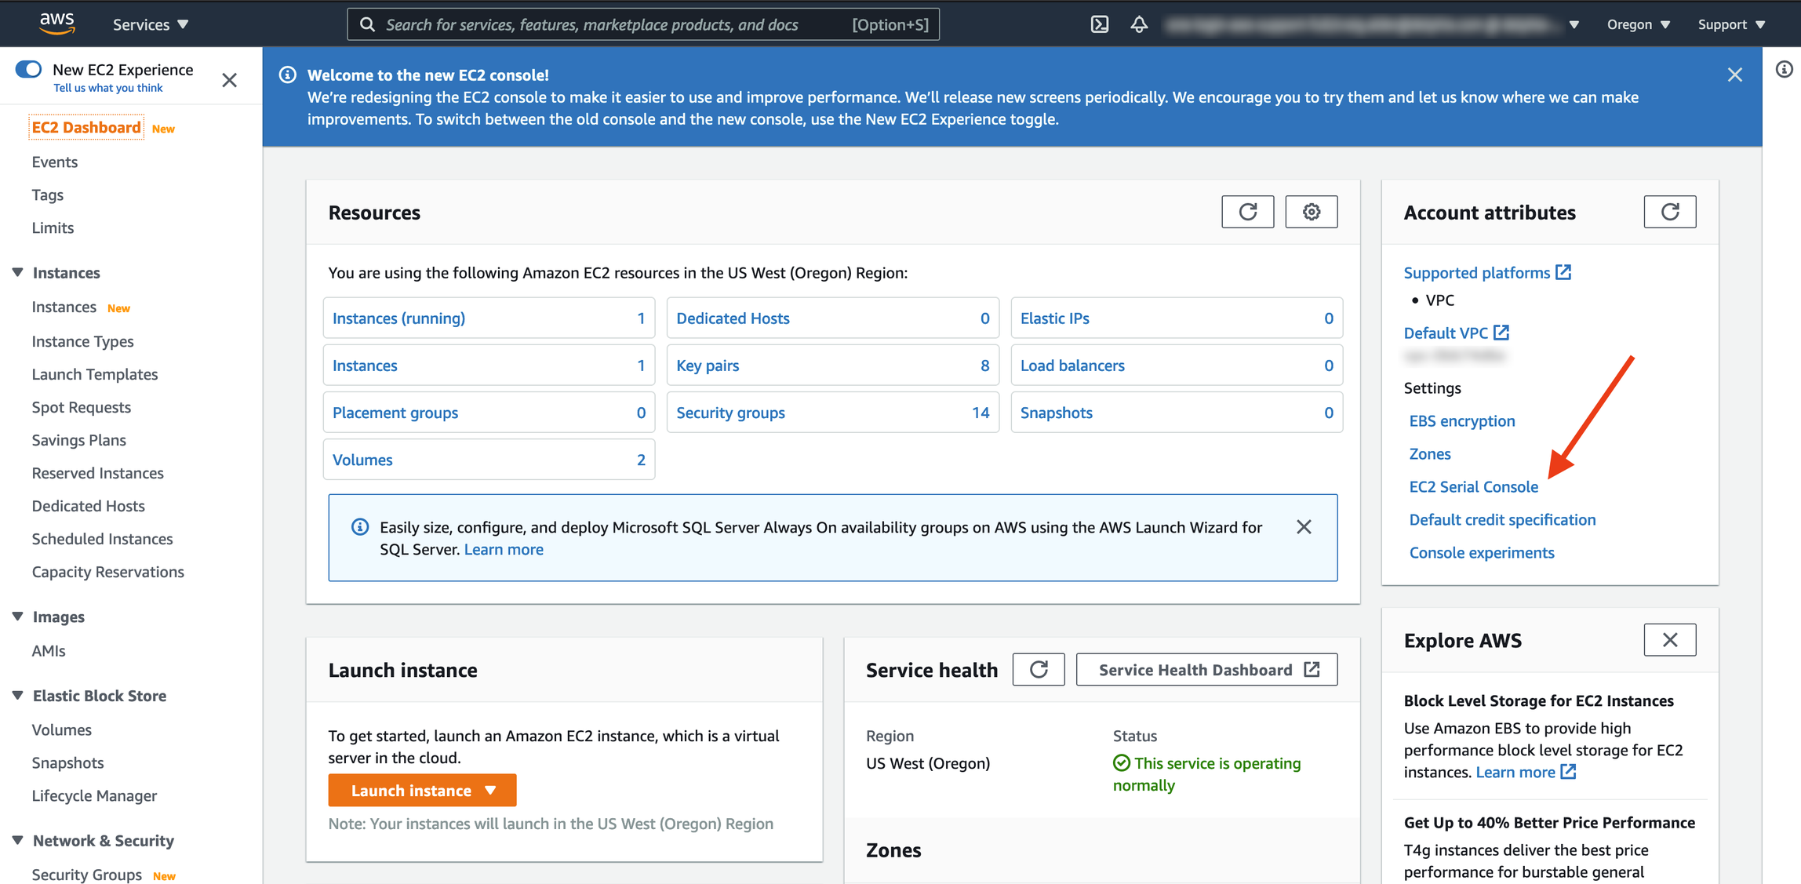Refresh the Account attributes panel
The image size is (1801, 884).
click(1669, 212)
